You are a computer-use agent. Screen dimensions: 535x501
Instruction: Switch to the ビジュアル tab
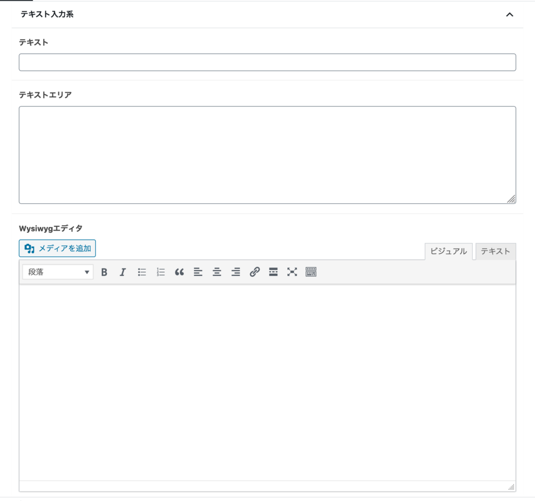(x=448, y=251)
